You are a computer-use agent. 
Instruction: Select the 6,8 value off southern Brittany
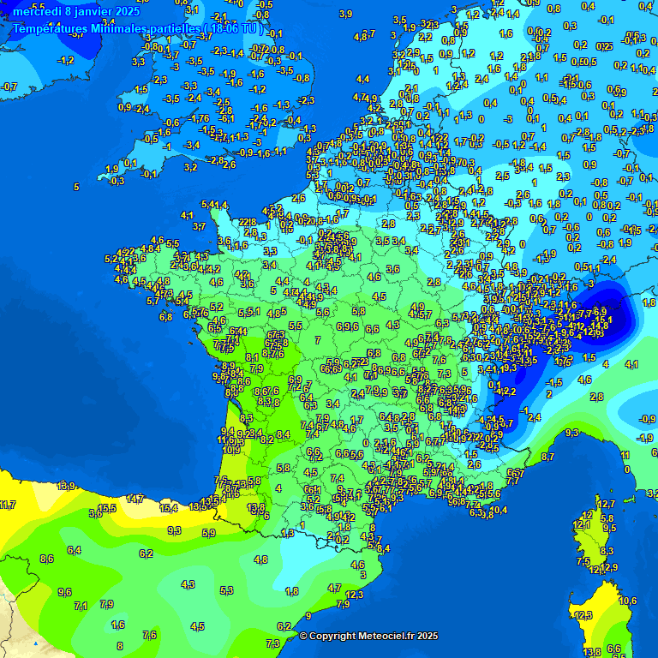pos(165,317)
